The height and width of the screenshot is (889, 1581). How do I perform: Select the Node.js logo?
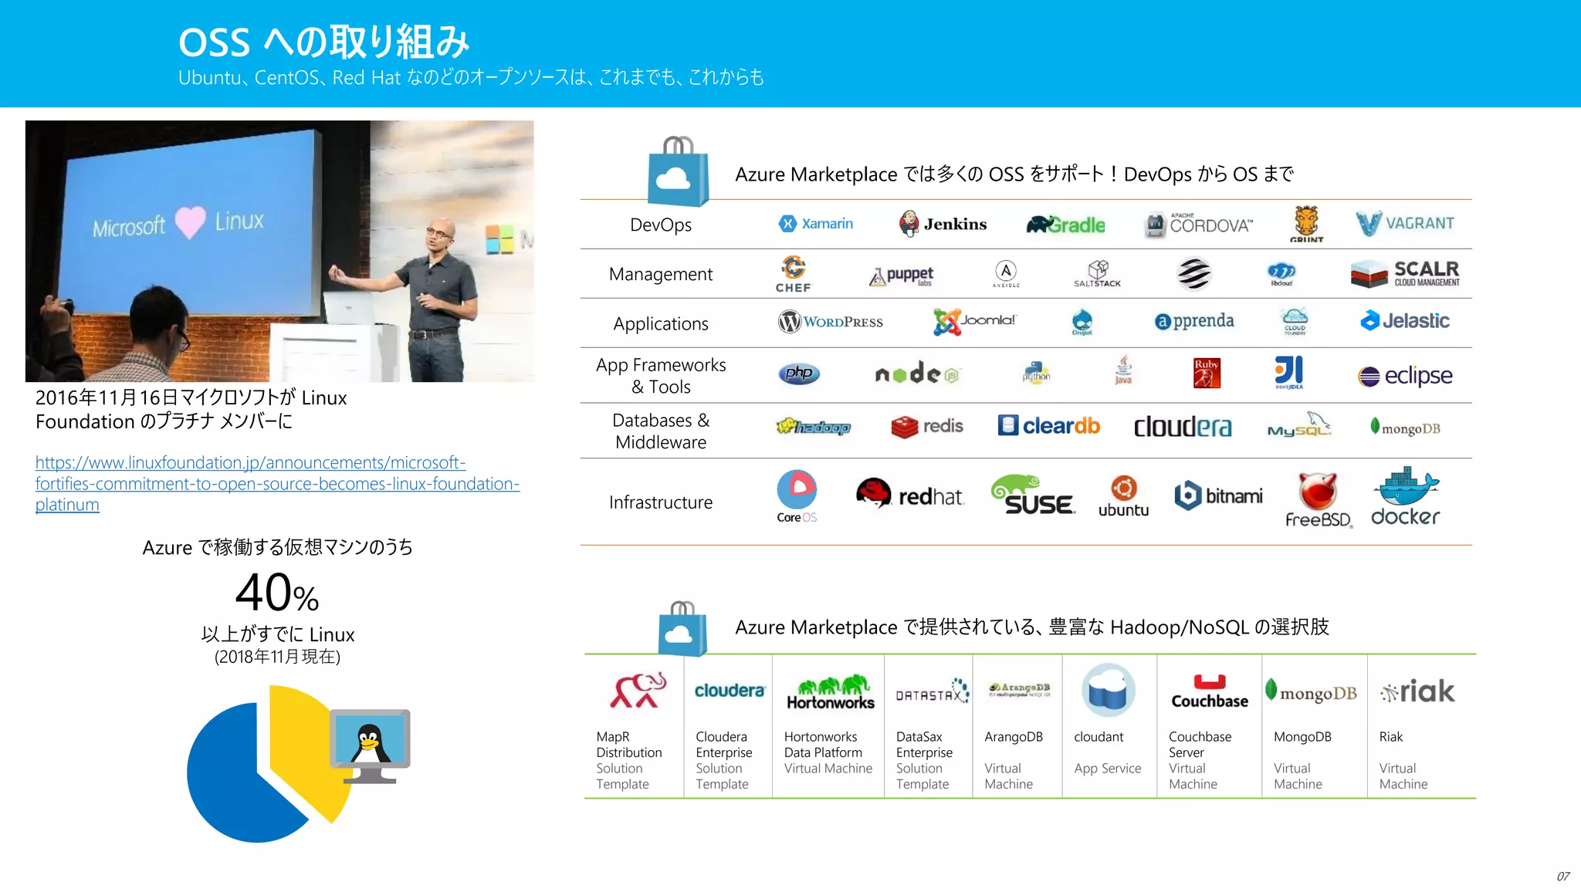917,374
